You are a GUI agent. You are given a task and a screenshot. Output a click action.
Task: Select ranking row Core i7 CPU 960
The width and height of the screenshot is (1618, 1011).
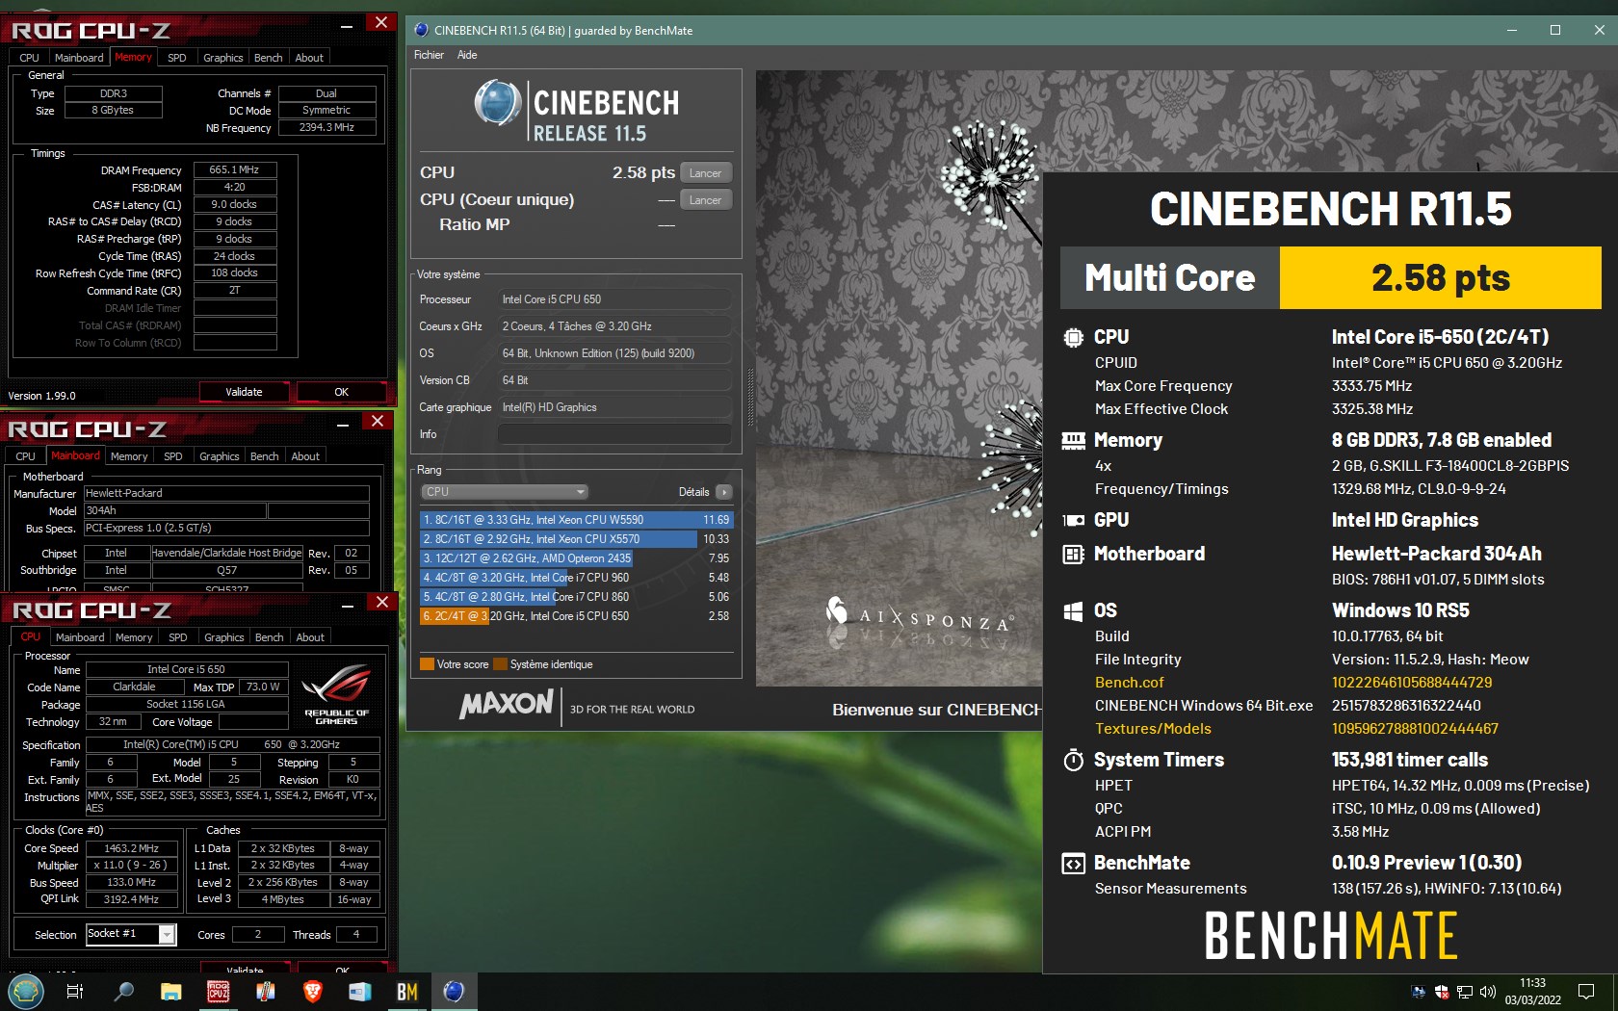(577, 578)
